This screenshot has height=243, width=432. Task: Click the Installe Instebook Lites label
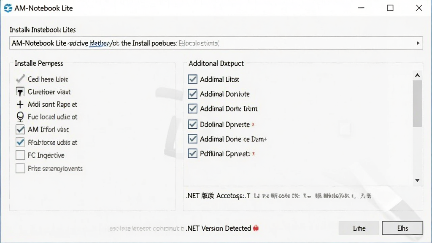tap(43, 30)
